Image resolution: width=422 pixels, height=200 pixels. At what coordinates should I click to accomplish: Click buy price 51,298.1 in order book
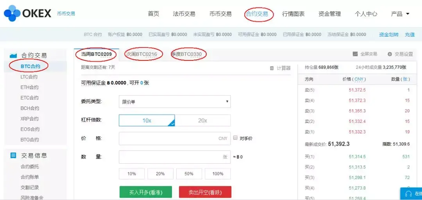point(357,177)
